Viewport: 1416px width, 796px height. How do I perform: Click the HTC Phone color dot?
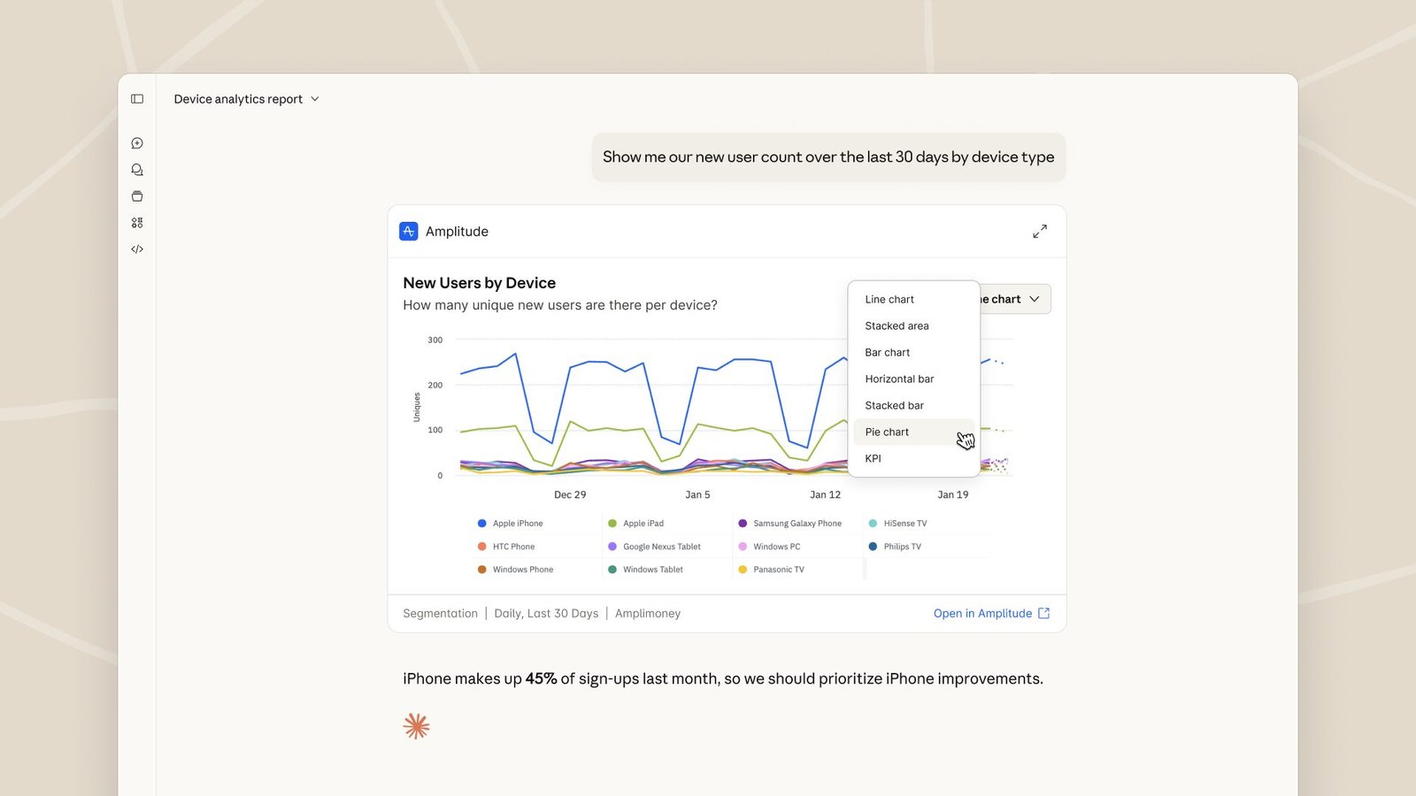pos(481,547)
